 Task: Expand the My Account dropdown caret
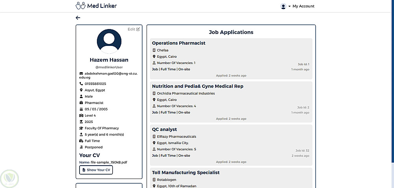pos(290,6)
